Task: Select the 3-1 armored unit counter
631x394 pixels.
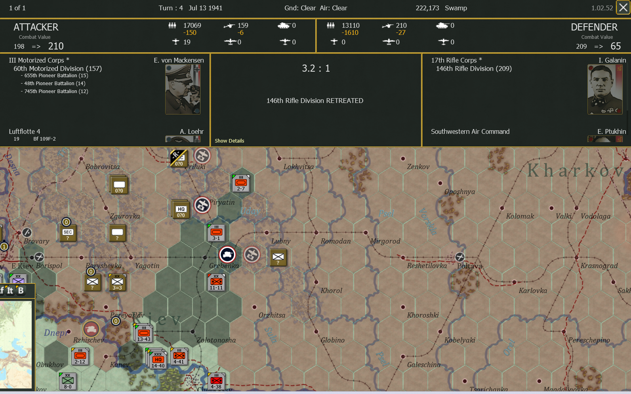Action: coord(216,233)
